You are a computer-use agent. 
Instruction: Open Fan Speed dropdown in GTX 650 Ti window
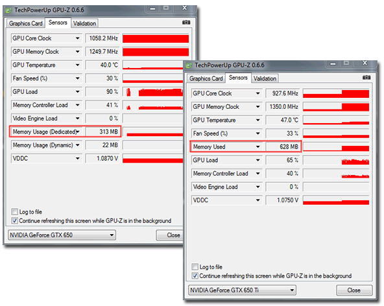(258, 134)
